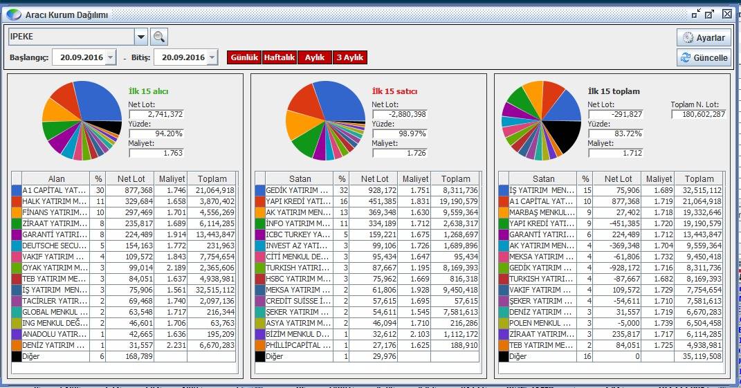Click the application logo in title bar
This screenshot has height=388, width=741.
(14, 15)
